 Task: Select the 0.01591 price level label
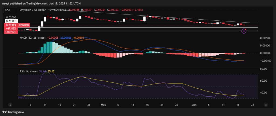point(11,21)
